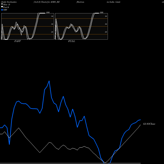This screenshot has width=164, height=164.
Task: Click the Slow D legend swatch
Action: (2, 4)
